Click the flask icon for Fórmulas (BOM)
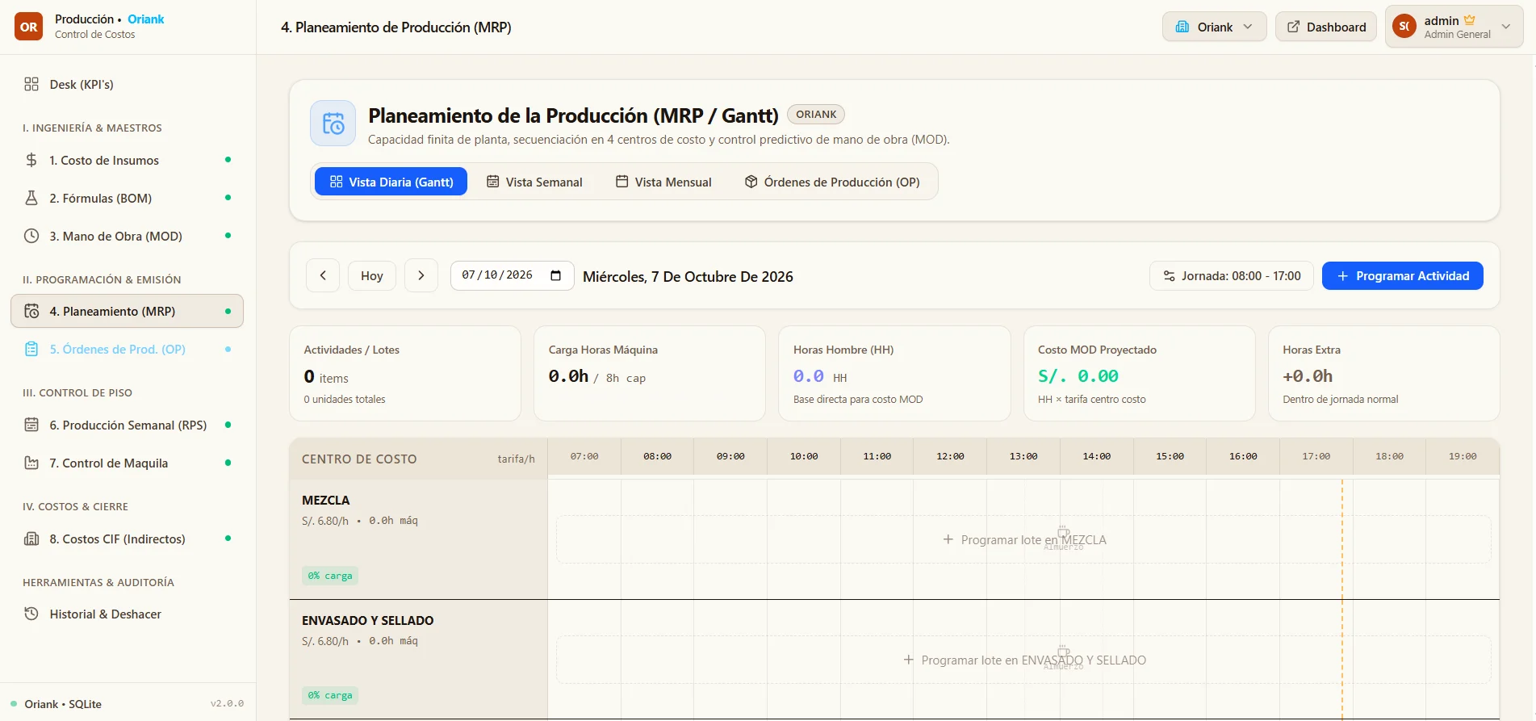The width and height of the screenshot is (1536, 721). [31, 198]
